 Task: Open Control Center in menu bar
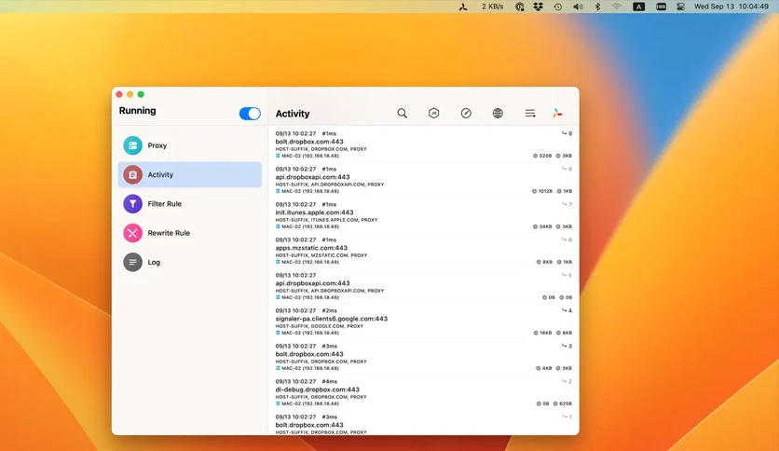click(680, 7)
